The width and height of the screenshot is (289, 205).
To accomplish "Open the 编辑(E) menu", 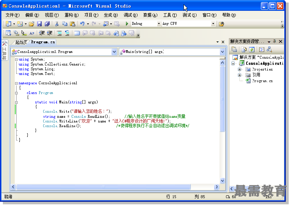I will click(32, 15).
